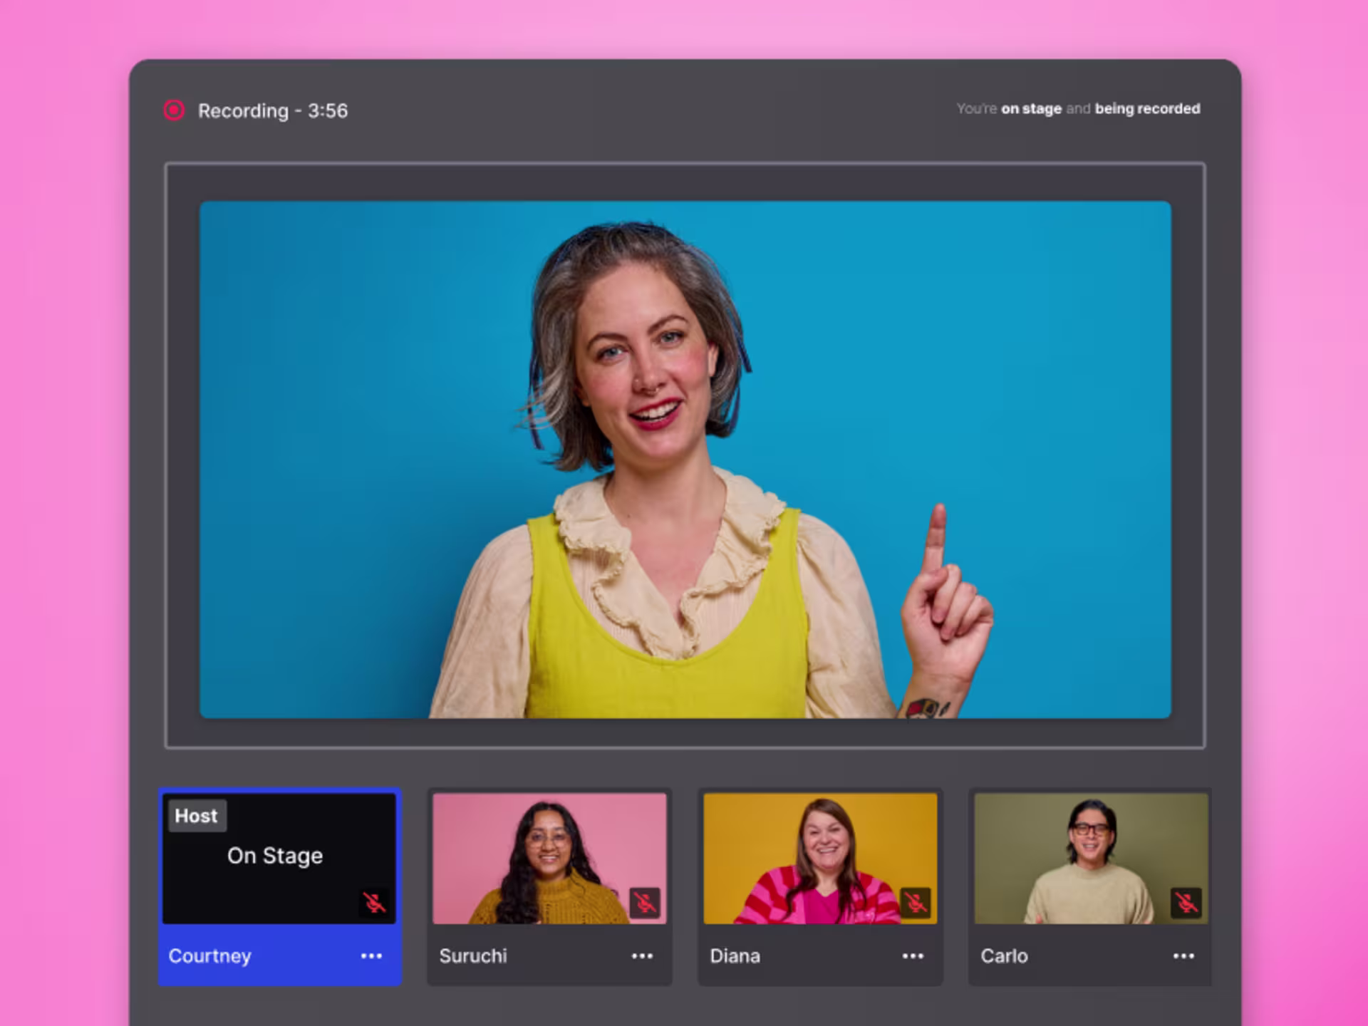Click the main stage video of the speaker
The image size is (1368, 1026).
click(685, 460)
